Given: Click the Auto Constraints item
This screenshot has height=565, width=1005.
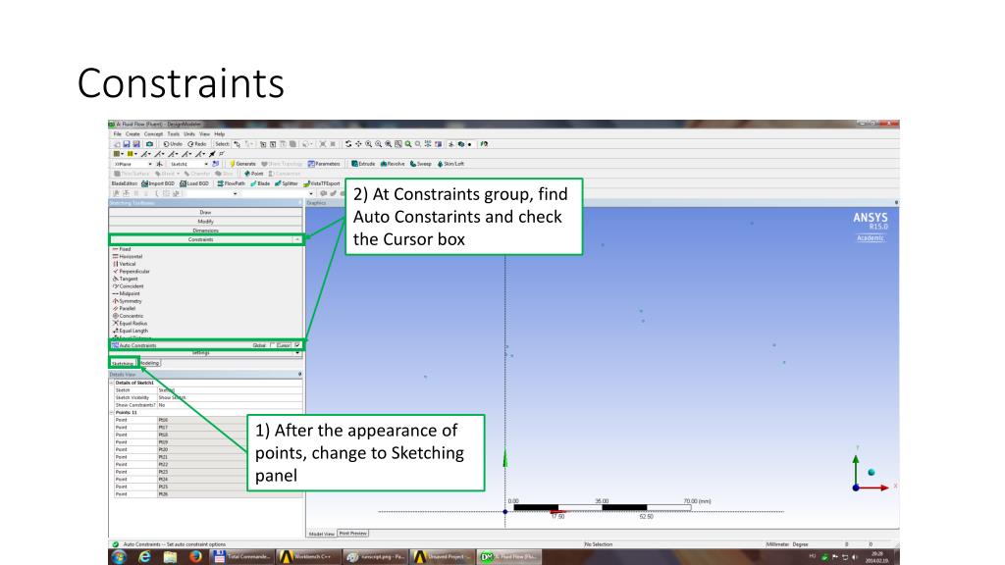Looking at the screenshot, I should pyautogui.click(x=134, y=345).
